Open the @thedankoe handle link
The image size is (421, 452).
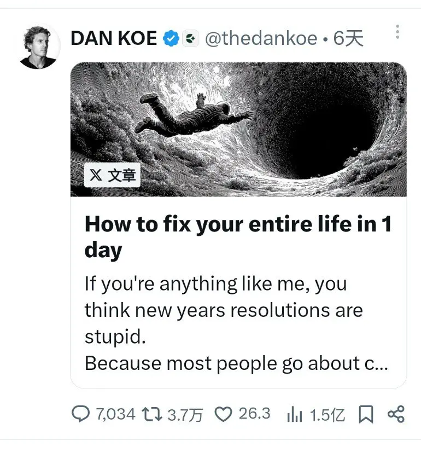[261, 38]
